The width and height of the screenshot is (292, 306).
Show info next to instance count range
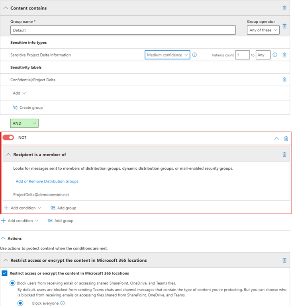[275, 55]
